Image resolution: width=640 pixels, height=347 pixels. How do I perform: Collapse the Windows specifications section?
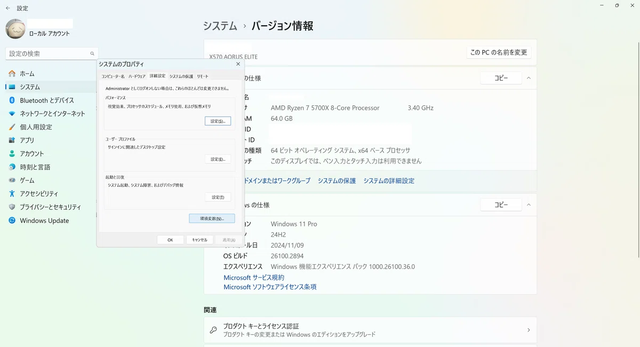coord(529,205)
